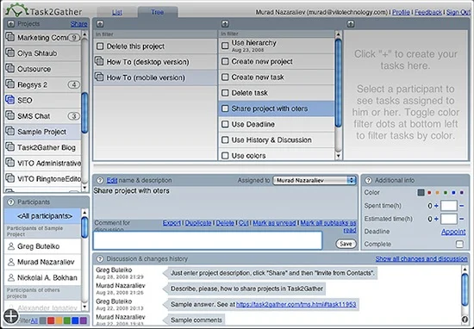The height and width of the screenshot is (329, 474).
Task: Click the Spent time input box
Action: tap(449, 206)
